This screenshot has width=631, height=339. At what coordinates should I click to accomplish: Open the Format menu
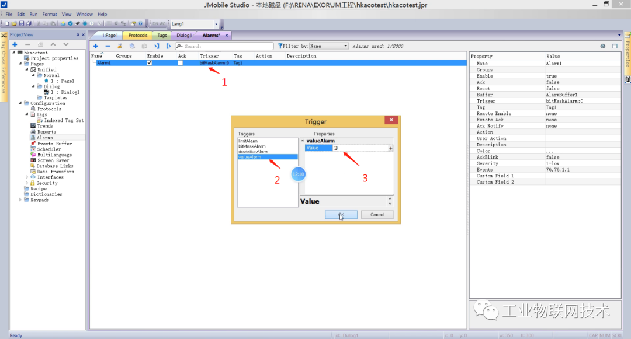pyautogui.click(x=49, y=14)
